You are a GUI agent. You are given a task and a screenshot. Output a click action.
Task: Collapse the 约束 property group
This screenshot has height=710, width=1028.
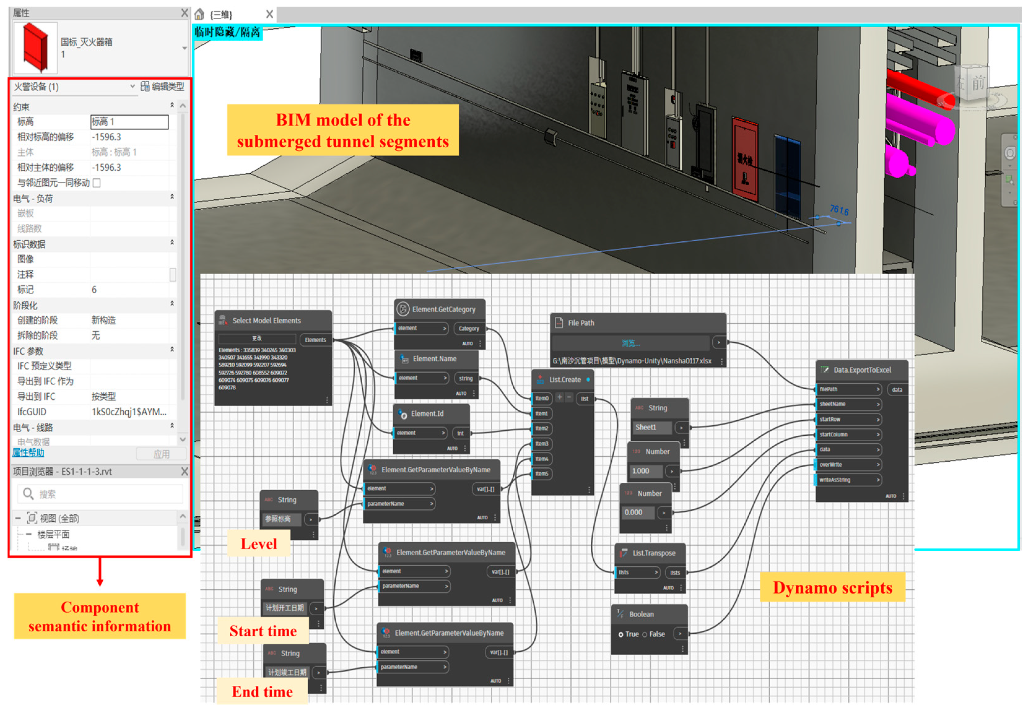172,105
